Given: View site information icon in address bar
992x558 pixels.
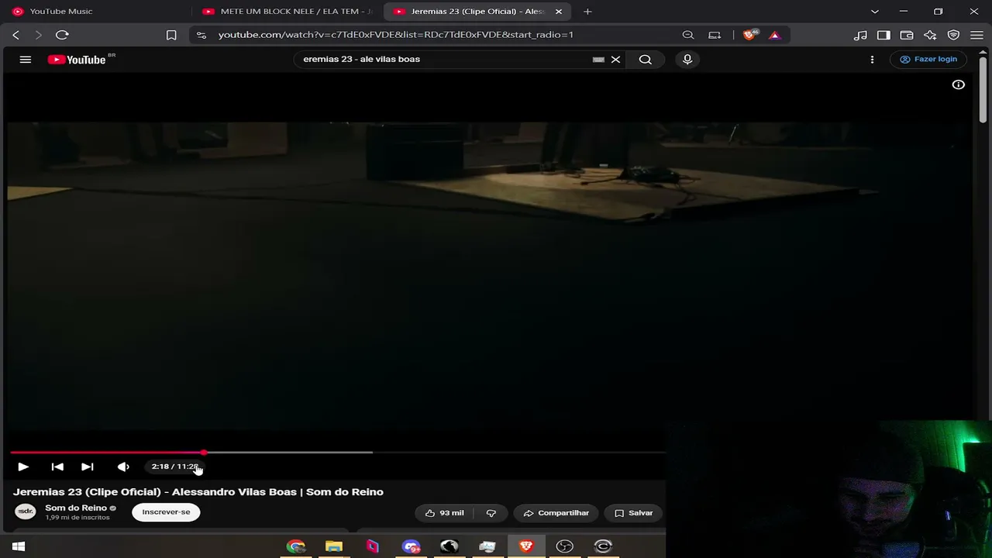Looking at the screenshot, I should pyautogui.click(x=201, y=35).
